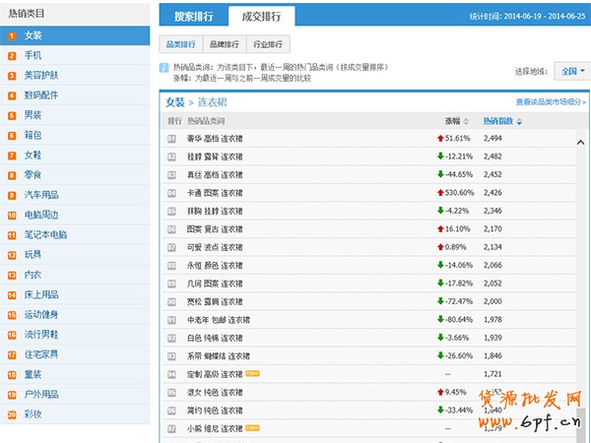Click keyword 奢华 高档 连衣裙
The height and width of the screenshot is (443, 591).
(x=215, y=139)
